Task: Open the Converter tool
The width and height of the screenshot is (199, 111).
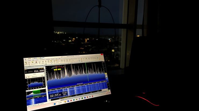Action: tap(86, 59)
